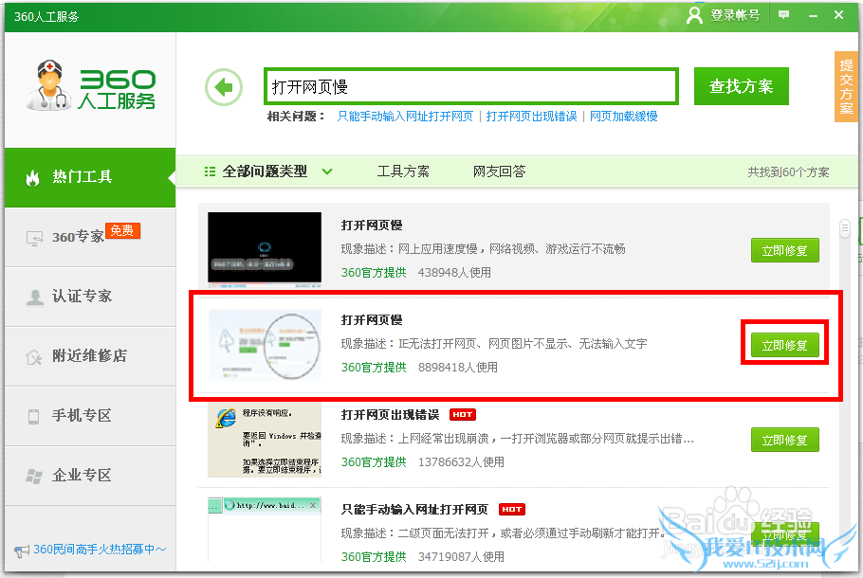Image resolution: width=863 pixels, height=578 pixels.
Task: Minimize the 360人工服务 window
Action: [x=813, y=15]
